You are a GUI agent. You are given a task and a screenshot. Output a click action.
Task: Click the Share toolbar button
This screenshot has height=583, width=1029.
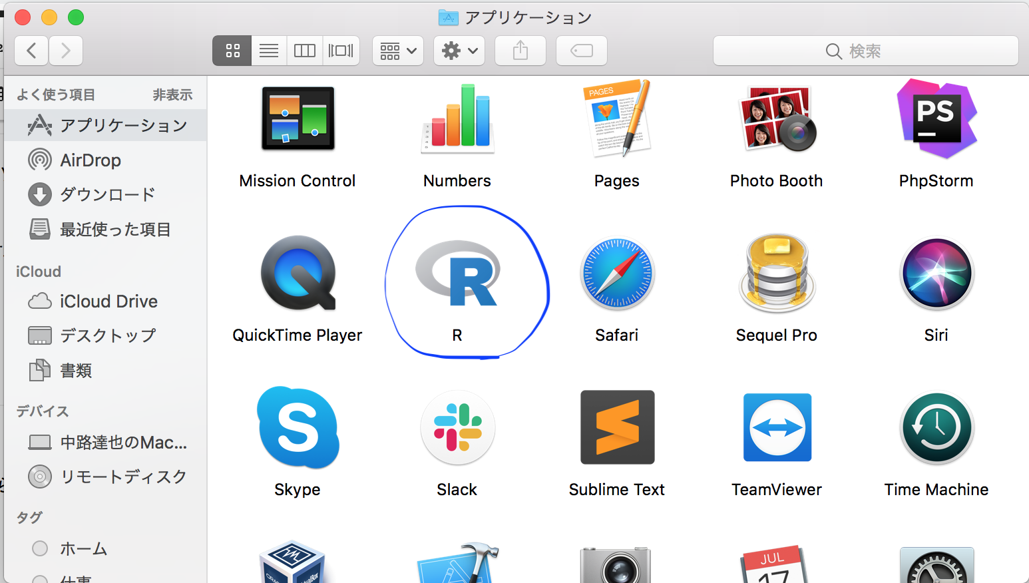[x=520, y=51]
